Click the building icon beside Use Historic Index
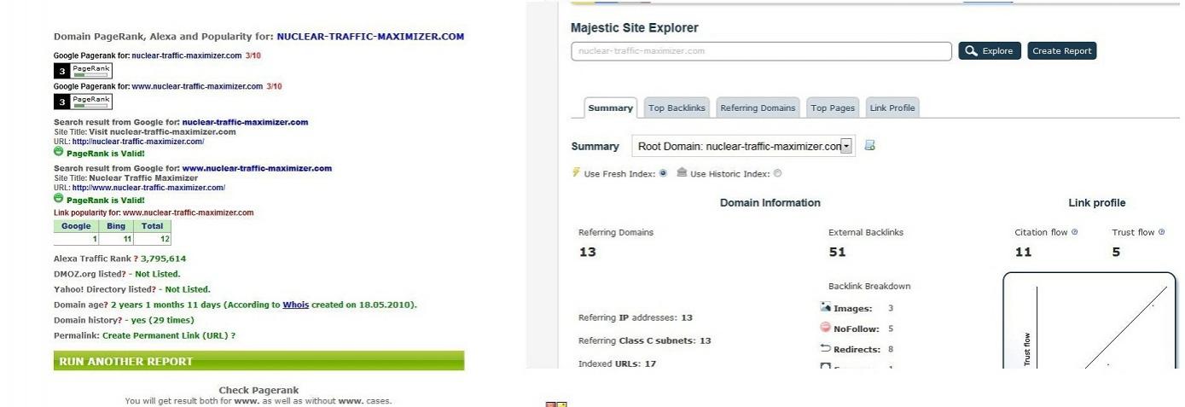This screenshot has width=1185, height=407. (682, 173)
